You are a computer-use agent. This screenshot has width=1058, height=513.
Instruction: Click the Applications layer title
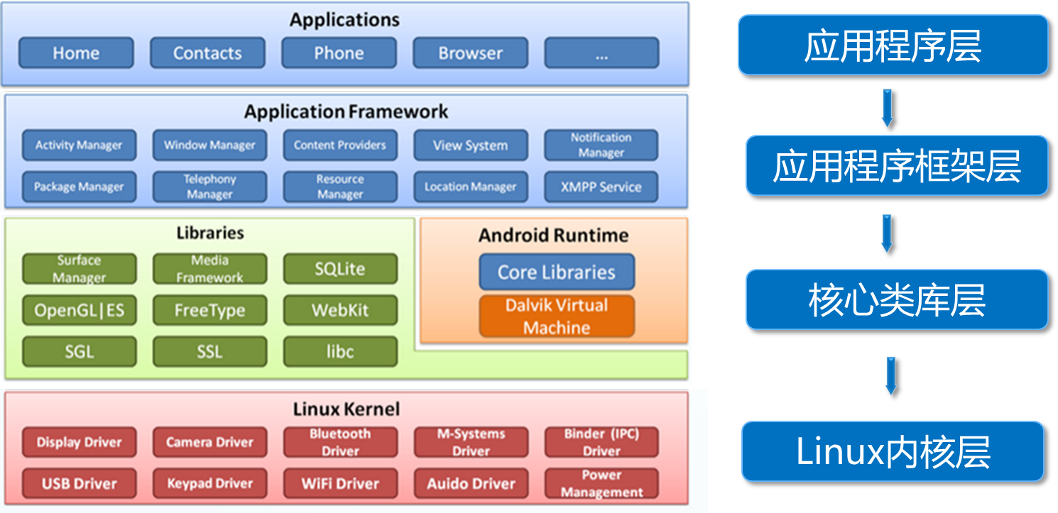[x=344, y=20]
